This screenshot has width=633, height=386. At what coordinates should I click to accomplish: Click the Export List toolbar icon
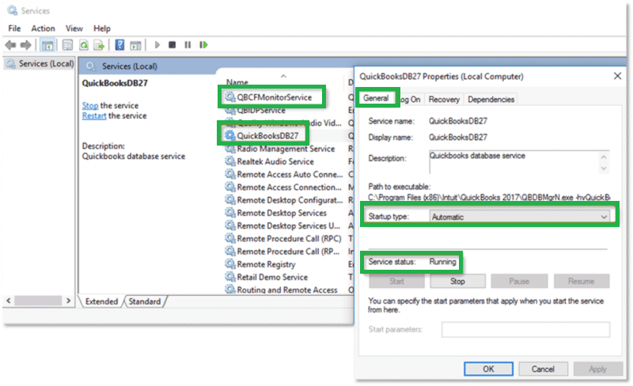[x=99, y=45]
